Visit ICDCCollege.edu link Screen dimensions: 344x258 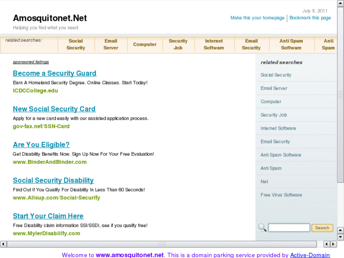[x=35, y=91]
